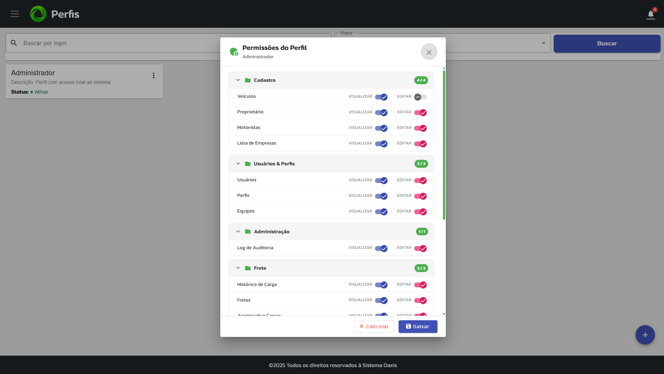Enable Editar toggle for Veículos

coord(420,97)
